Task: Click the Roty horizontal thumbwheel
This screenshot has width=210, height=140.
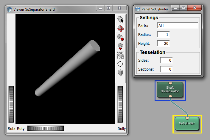Action: (x=45, y=128)
